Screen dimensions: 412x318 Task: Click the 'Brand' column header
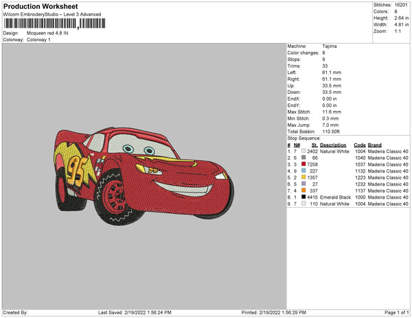pos(374,145)
